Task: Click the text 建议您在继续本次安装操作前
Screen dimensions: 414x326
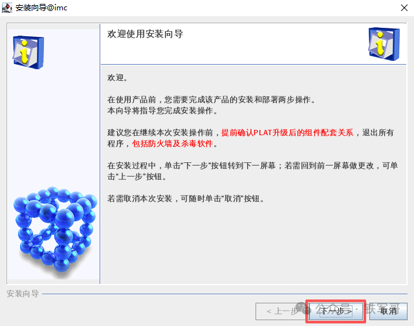Action: pos(160,133)
